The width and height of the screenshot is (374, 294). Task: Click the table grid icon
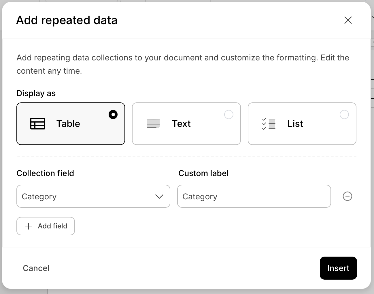[x=38, y=124]
